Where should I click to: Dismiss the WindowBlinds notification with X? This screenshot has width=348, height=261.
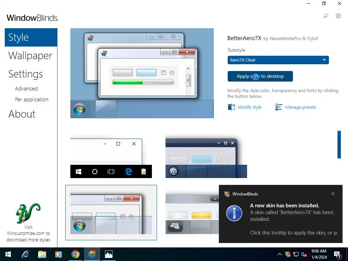click(333, 194)
